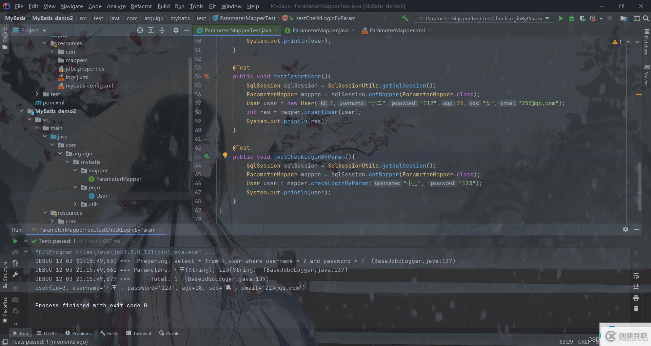Viewport: 651px width, 346px height.
Task: Switch to ParameterMapper.xml tab
Action: tap(397, 30)
